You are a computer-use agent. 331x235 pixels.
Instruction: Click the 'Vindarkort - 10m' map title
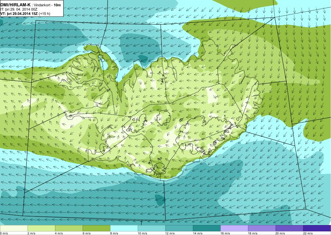[47, 5]
